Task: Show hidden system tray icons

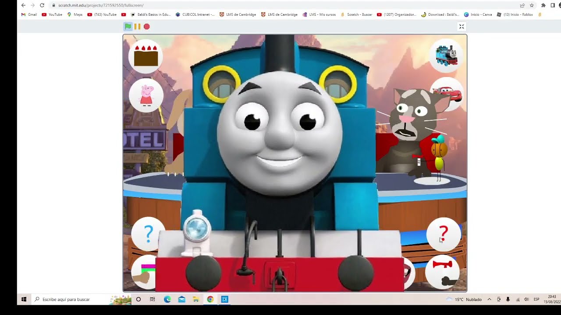Action: pyautogui.click(x=489, y=299)
